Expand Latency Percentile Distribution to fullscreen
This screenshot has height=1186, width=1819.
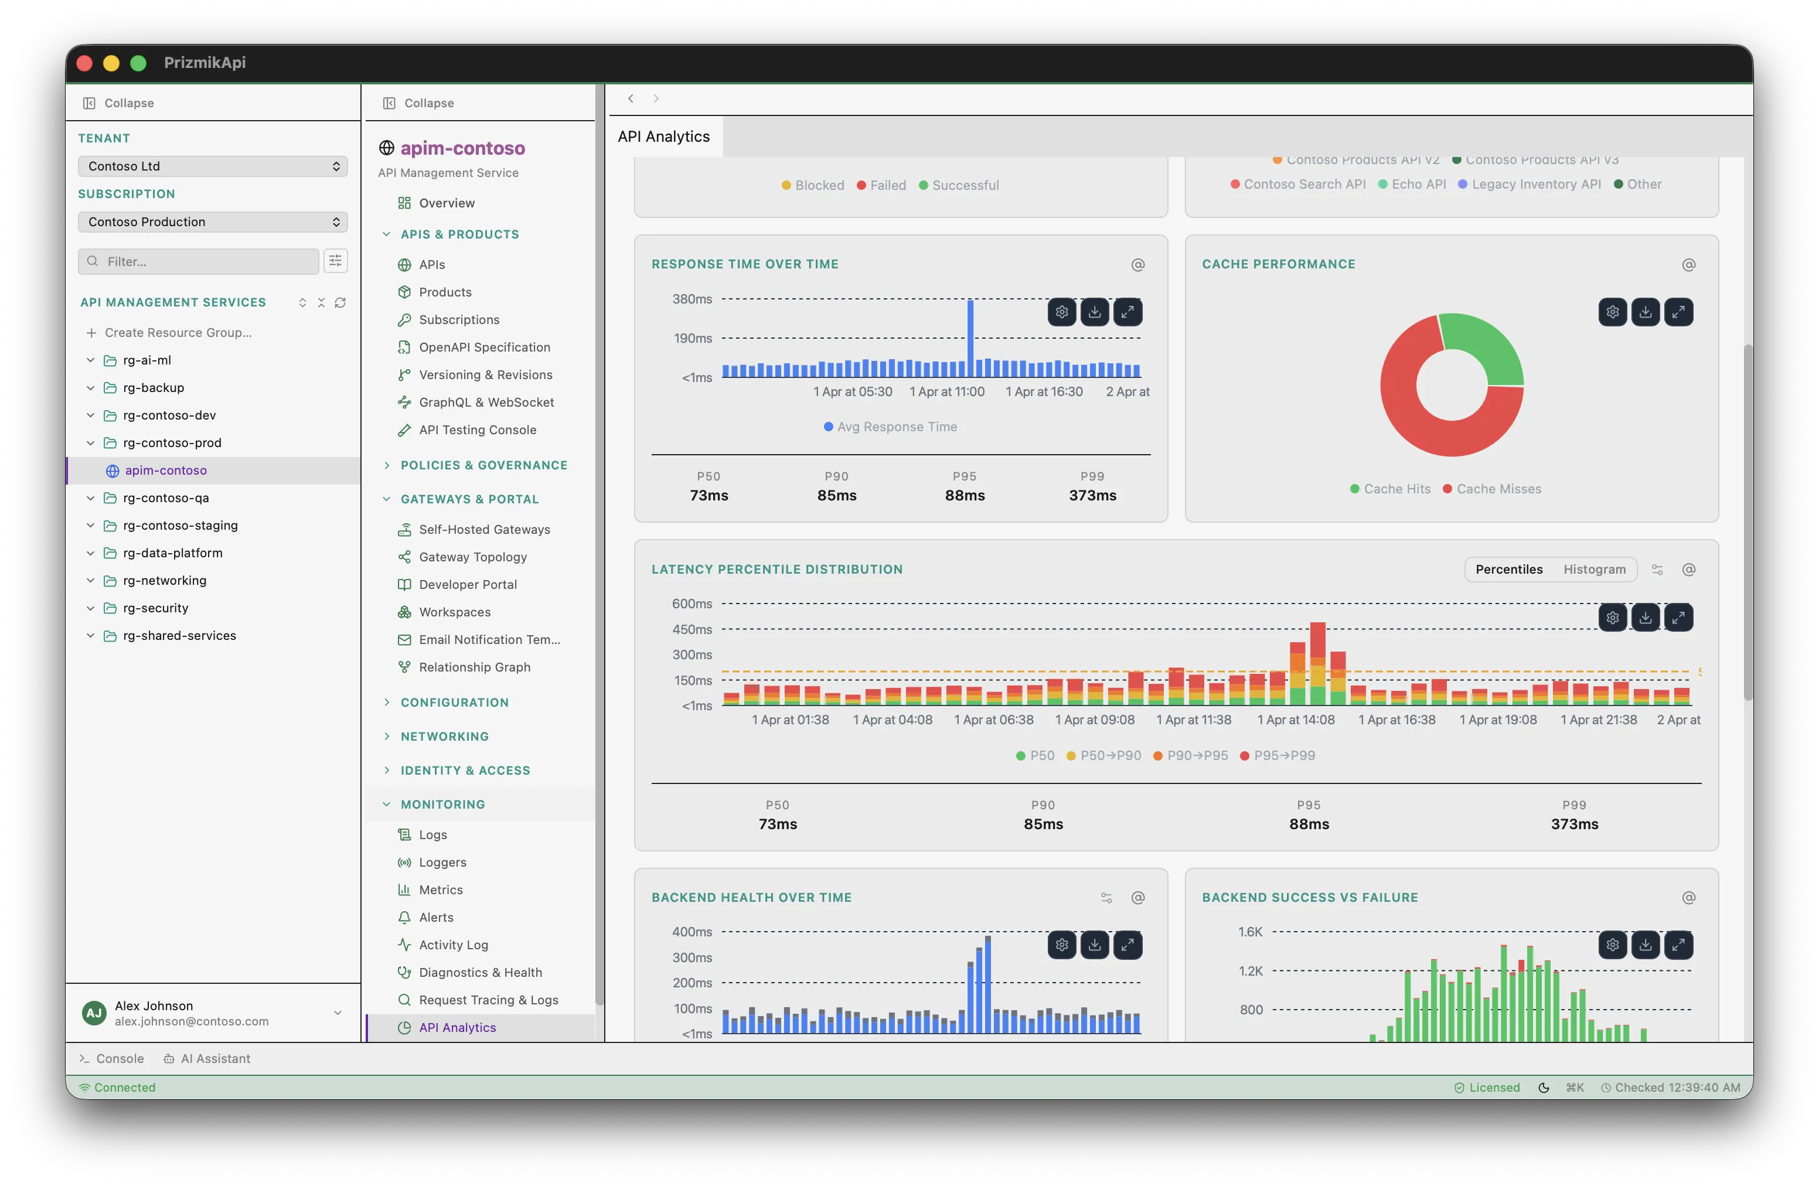click(x=1679, y=618)
